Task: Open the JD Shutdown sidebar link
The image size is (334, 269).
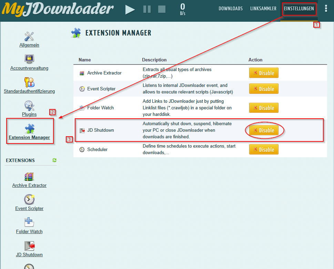Action: click(29, 255)
